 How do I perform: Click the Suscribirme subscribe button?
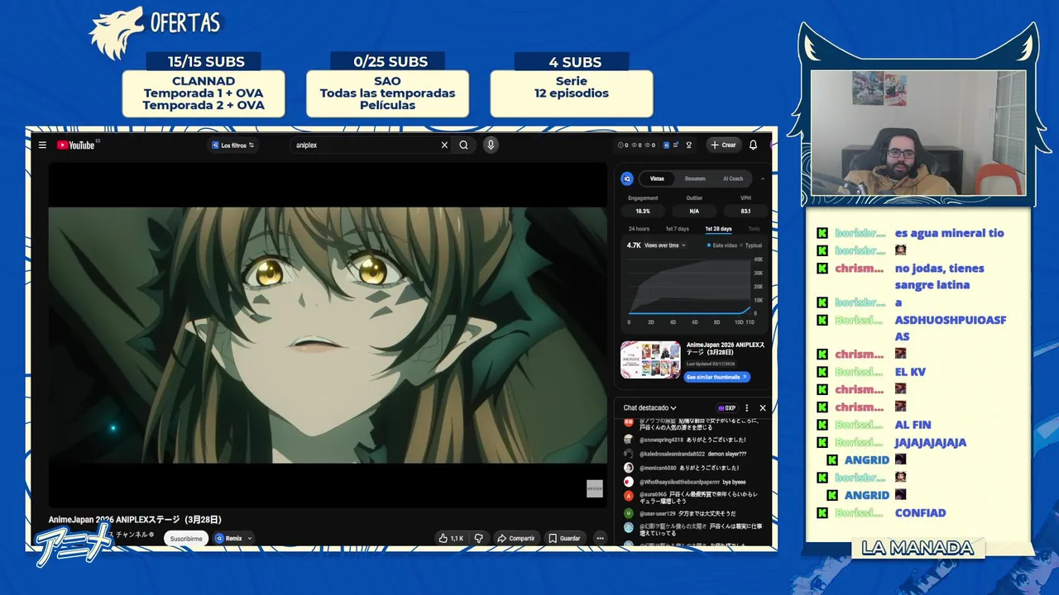click(x=186, y=538)
